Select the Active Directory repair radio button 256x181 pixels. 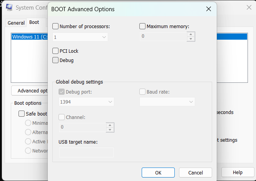coord(28,141)
